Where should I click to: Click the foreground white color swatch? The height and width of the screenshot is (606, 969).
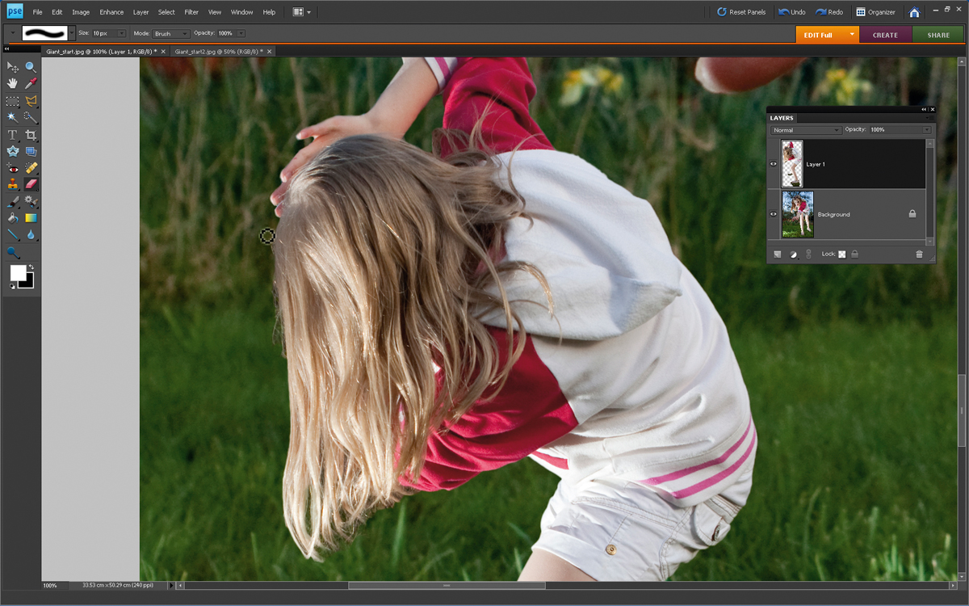coord(18,272)
